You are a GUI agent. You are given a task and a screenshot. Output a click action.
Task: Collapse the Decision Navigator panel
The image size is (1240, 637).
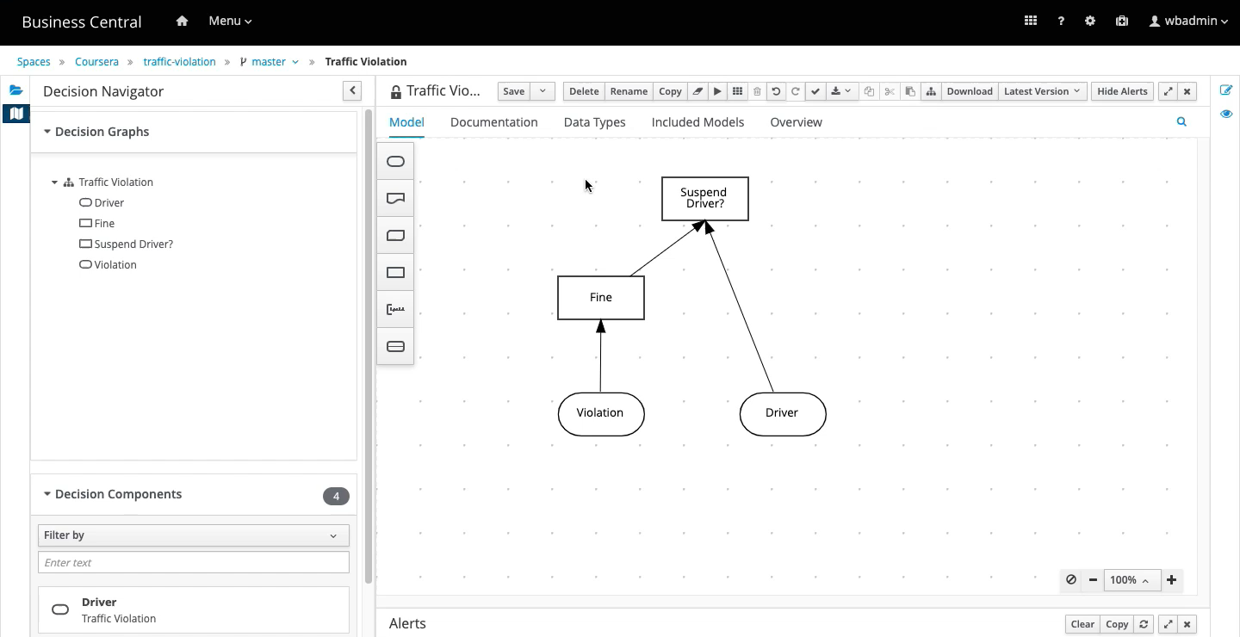[351, 90]
